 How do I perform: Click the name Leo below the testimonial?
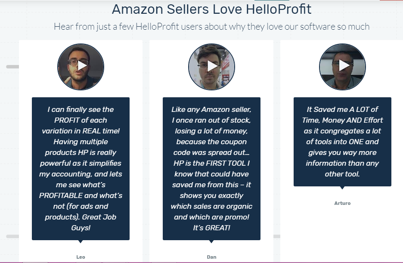point(81,257)
